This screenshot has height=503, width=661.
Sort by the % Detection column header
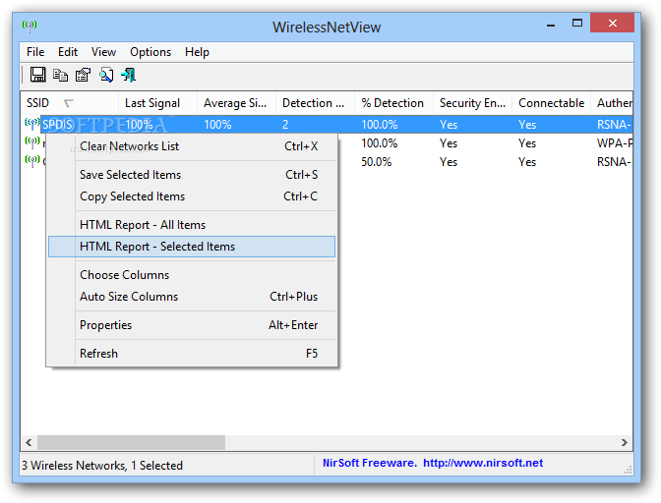pos(393,103)
